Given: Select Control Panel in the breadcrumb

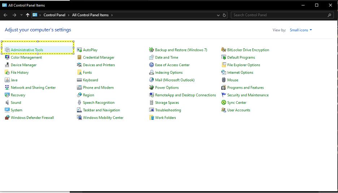Looking at the screenshot, I should coord(54,15).
